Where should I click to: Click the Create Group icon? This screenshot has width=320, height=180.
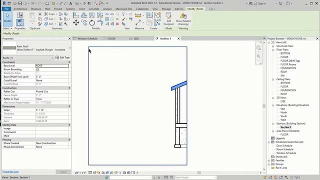[x=157, y=15]
